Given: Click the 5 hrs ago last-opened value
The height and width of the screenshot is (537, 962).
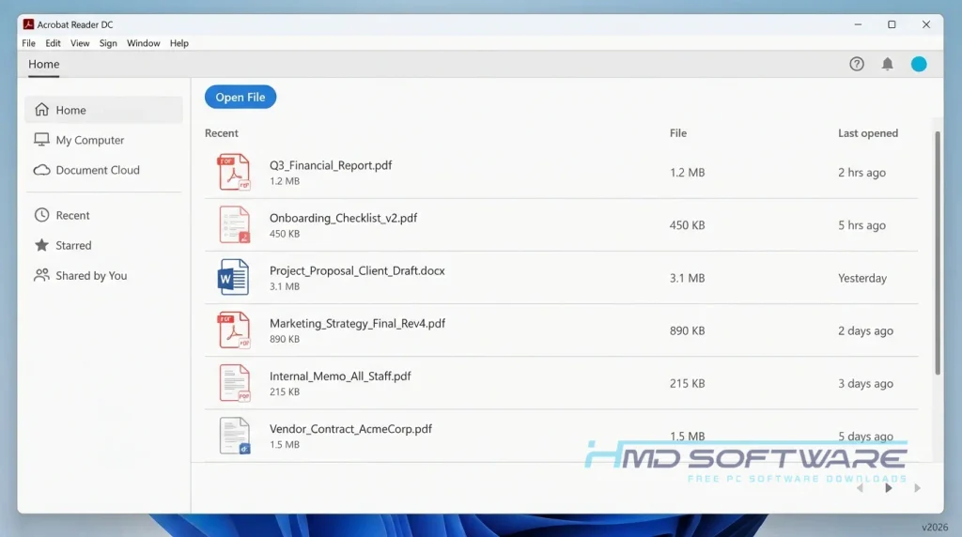Looking at the screenshot, I should [861, 225].
